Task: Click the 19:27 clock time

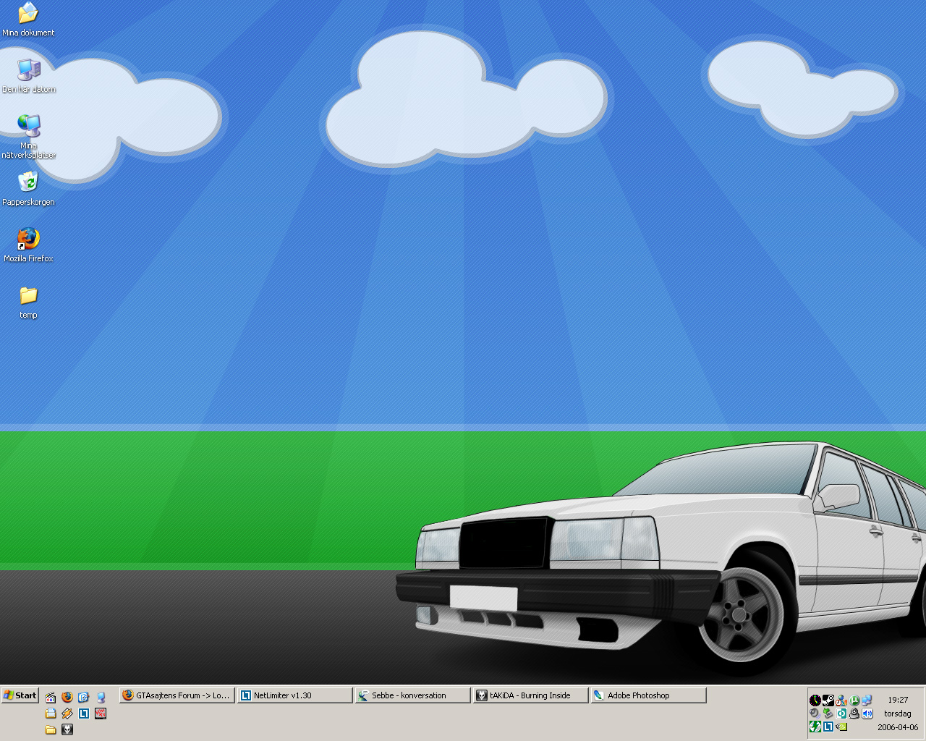Action: pos(898,700)
